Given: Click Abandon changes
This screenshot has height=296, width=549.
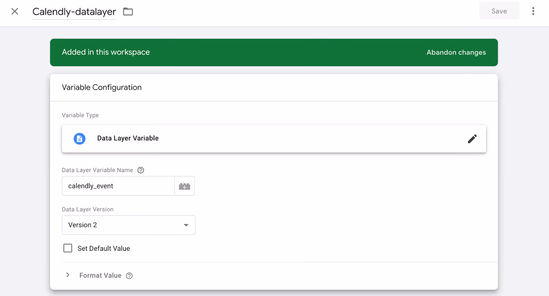Looking at the screenshot, I should 456,52.
